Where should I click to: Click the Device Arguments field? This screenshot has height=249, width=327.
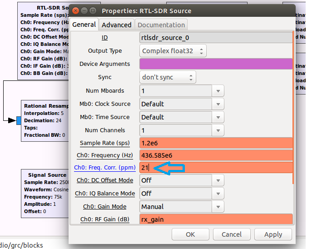216,64
